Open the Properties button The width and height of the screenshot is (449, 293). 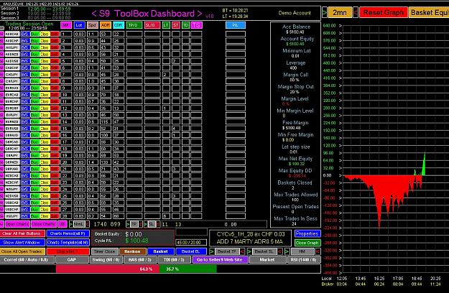tap(307, 233)
